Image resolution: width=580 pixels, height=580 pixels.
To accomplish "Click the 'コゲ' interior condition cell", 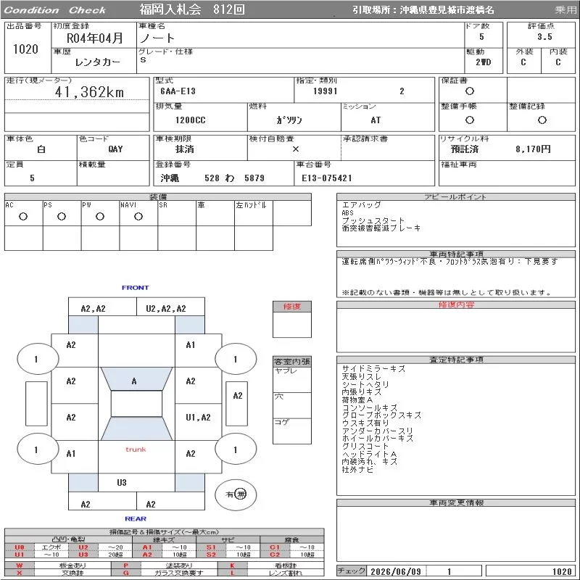I will [292, 431].
